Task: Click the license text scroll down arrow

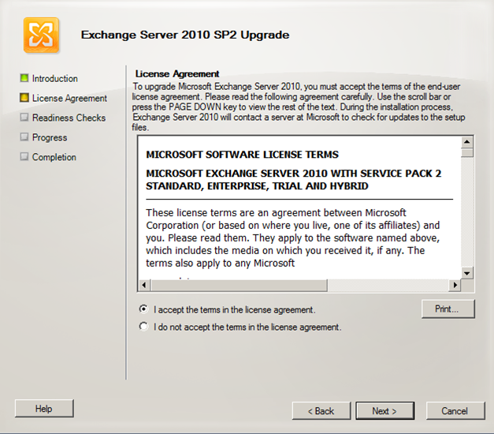Action: click(x=467, y=273)
